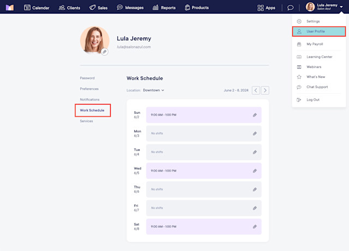
Task: Open What's New from account menu
Action: pyautogui.click(x=318, y=77)
